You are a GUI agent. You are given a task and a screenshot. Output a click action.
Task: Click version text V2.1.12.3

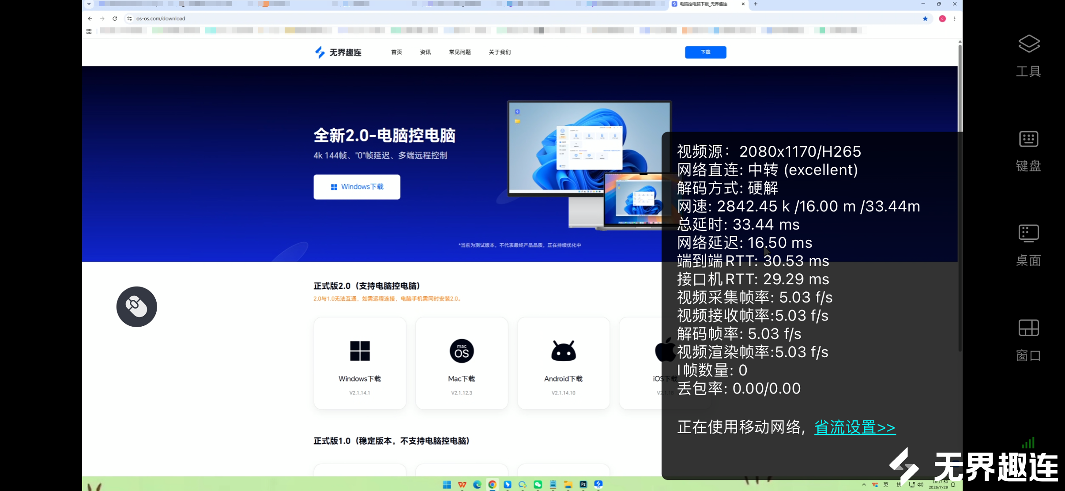coord(462,393)
